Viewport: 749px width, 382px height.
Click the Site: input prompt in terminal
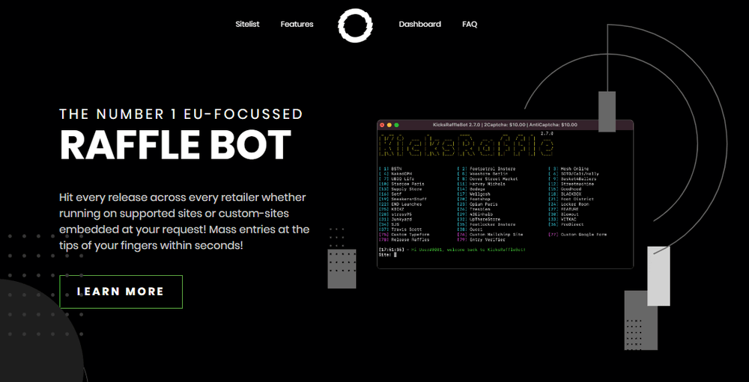395,255
